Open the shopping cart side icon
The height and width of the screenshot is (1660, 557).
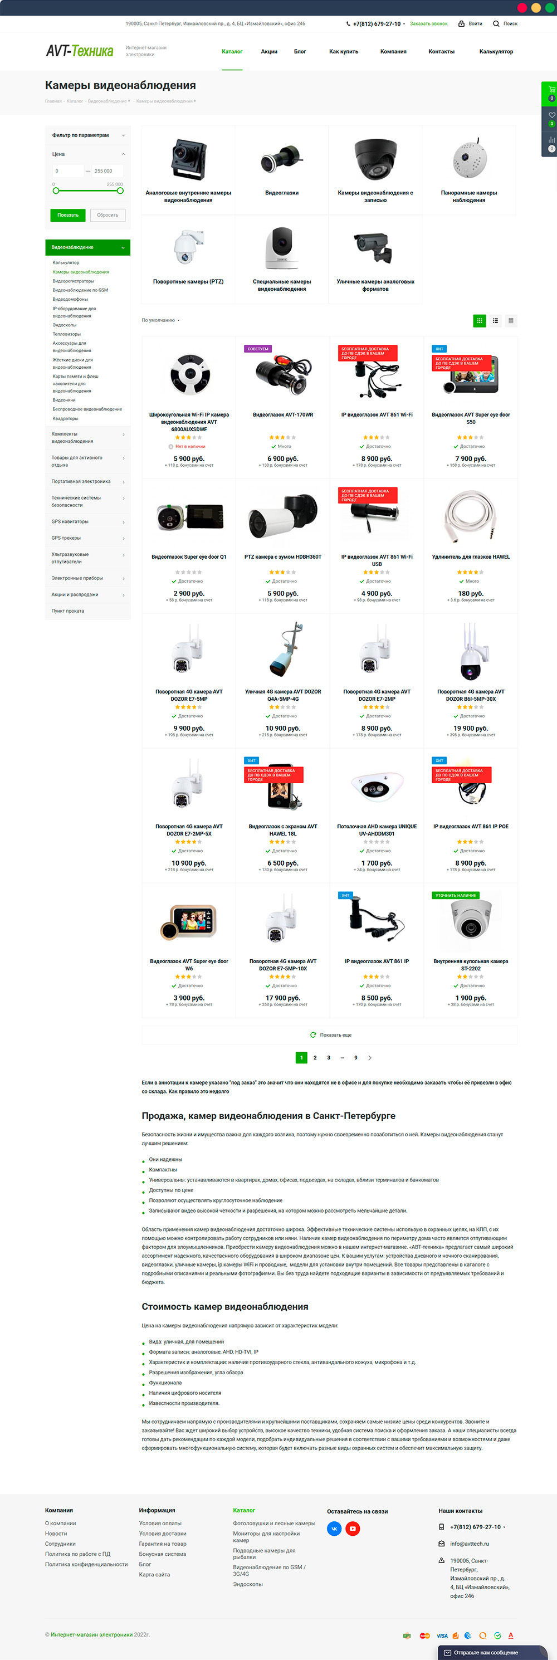tap(551, 89)
